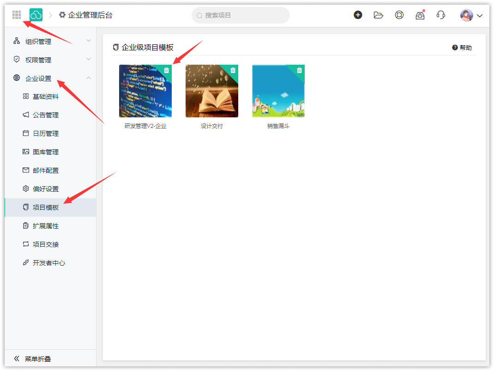Open the app grid launcher icon
Image resolution: width=494 pixels, height=371 pixels.
pos(17,15)
